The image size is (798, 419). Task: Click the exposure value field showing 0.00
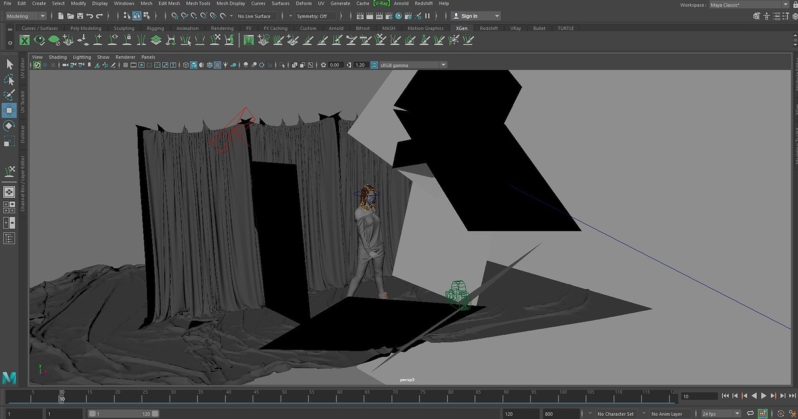tap(334, 65)
